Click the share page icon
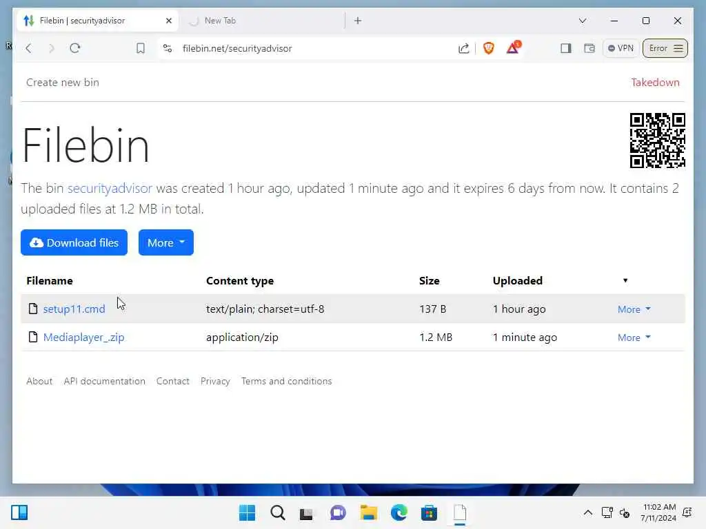The image size is (706, 529). pos(463,48)
